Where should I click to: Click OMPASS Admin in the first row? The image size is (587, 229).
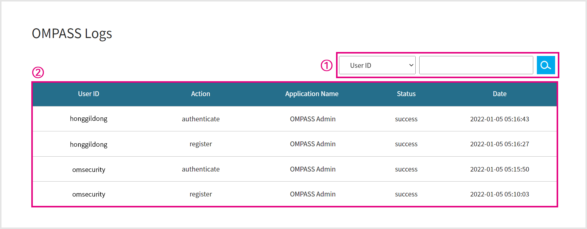coord(313,119)
